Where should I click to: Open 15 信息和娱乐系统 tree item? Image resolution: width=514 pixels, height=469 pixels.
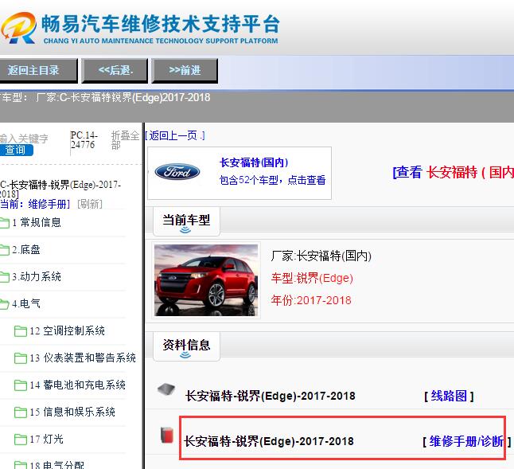click(x=72, y=412)
